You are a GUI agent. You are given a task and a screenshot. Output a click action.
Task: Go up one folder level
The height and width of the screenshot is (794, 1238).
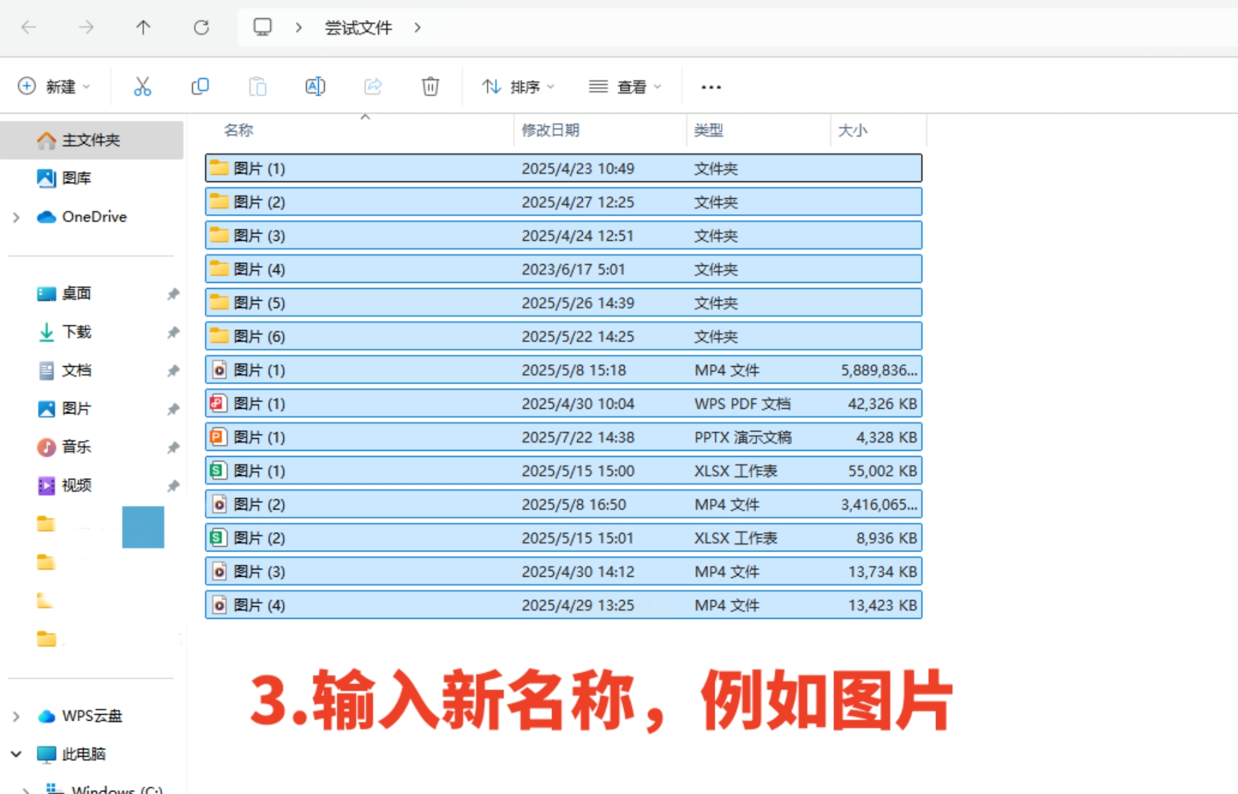143,27
